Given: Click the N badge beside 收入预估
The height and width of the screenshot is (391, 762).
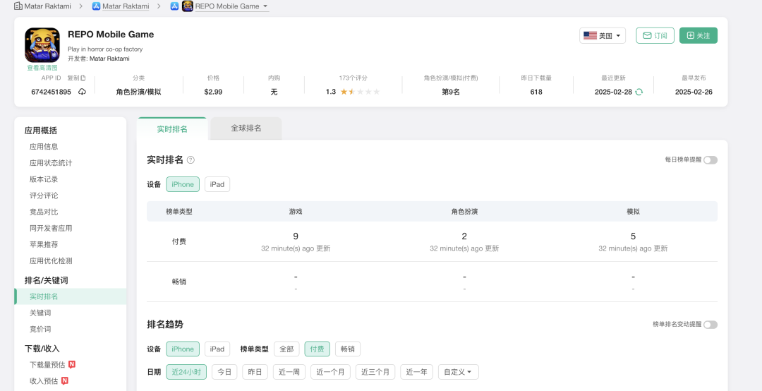Looking at the screenshot, I should point(65,380).
